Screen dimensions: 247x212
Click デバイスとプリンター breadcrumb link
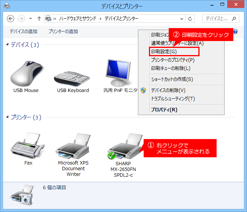coord(122,19)
